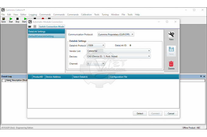This screenshot has width=207, height=137.
Task: Open the Help menu
Action: click(x=137, y=15)
